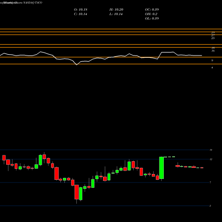The width and height of the screenshot is (222, 222).
Task: Click price axis label 2
Action: pyautogui.click(x=210, y=206)
